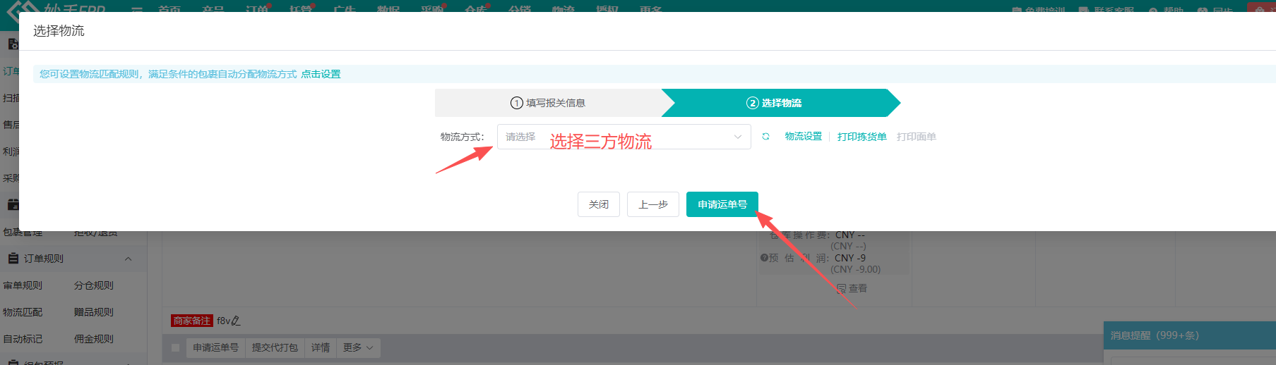Expand the 更多 dropdown in the order row
The height and width of the screenshot is (365, 1276).
[x=358, y=347]
